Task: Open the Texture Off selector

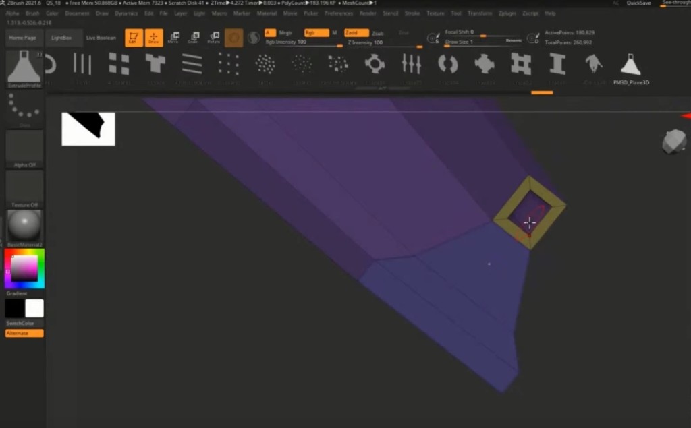Action: click(x=25, y=188)
